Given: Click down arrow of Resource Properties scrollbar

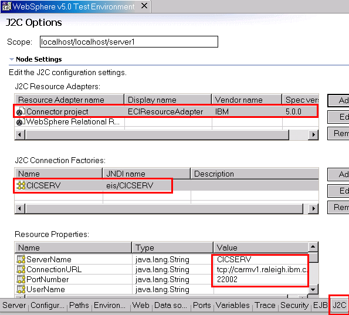Looking at the screenshot, I should coord(313,289).
